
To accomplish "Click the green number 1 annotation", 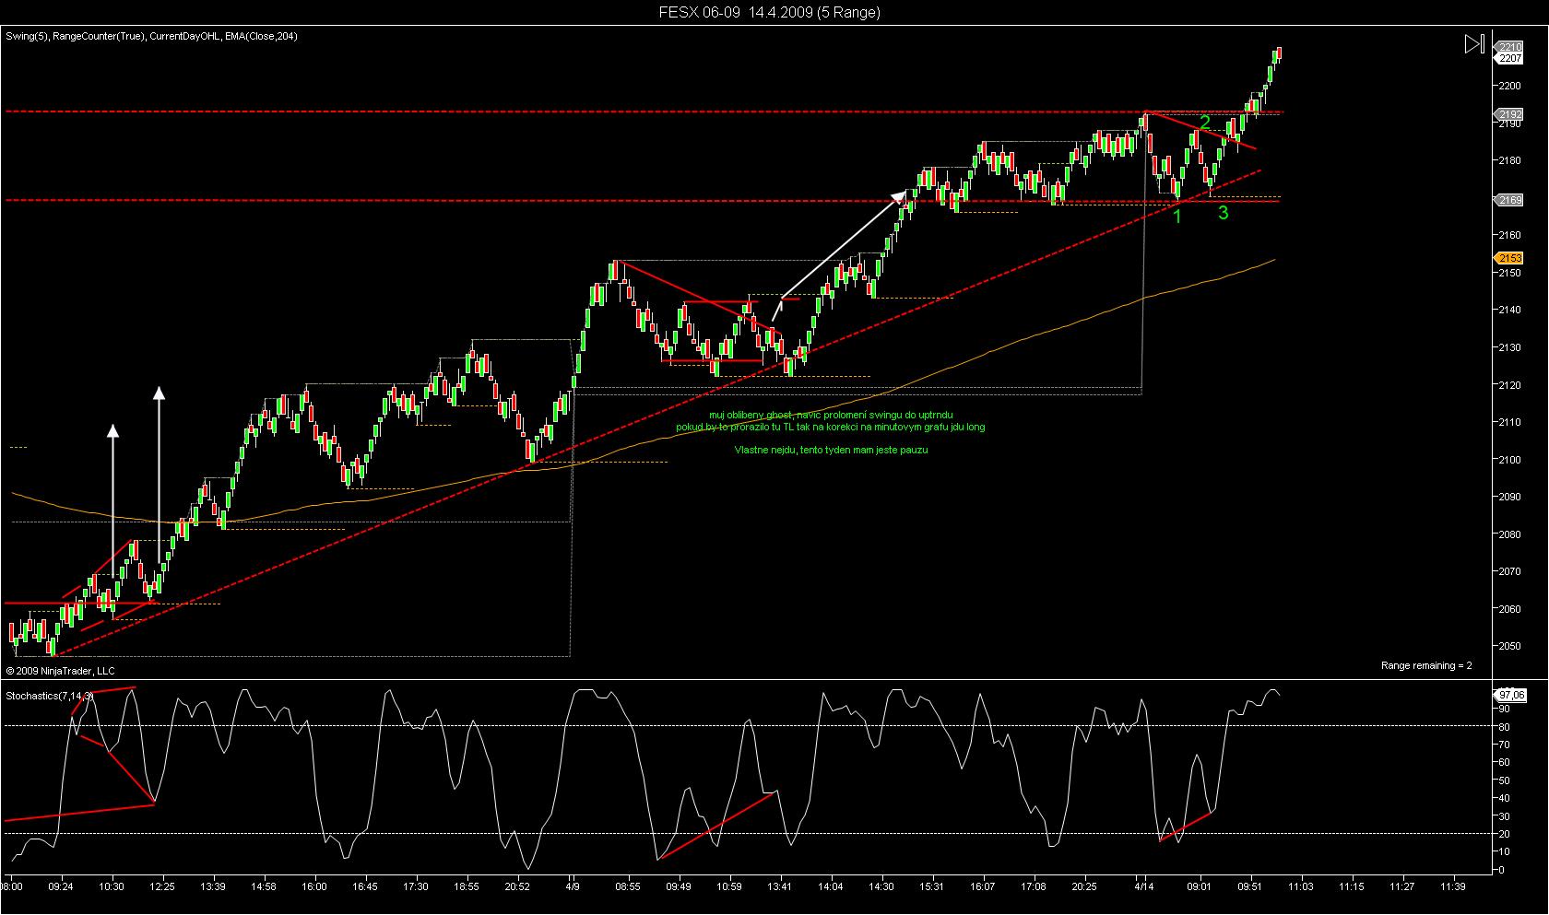I will [x=1177, y=216].
